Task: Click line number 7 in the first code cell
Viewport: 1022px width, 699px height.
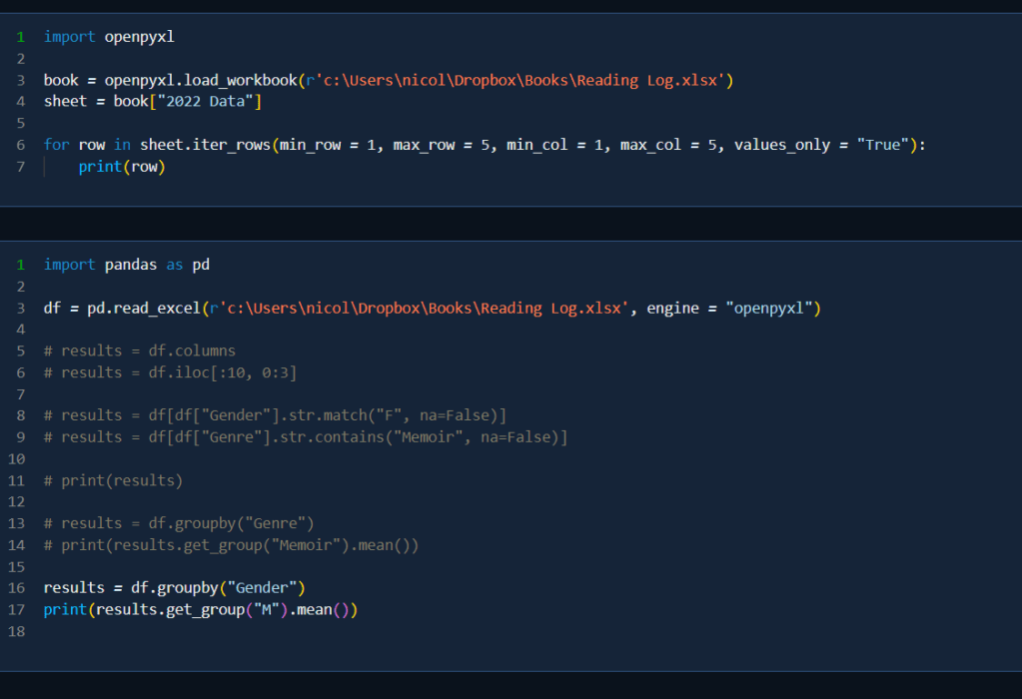Action: pyautogui.click(x=19, y=167)
